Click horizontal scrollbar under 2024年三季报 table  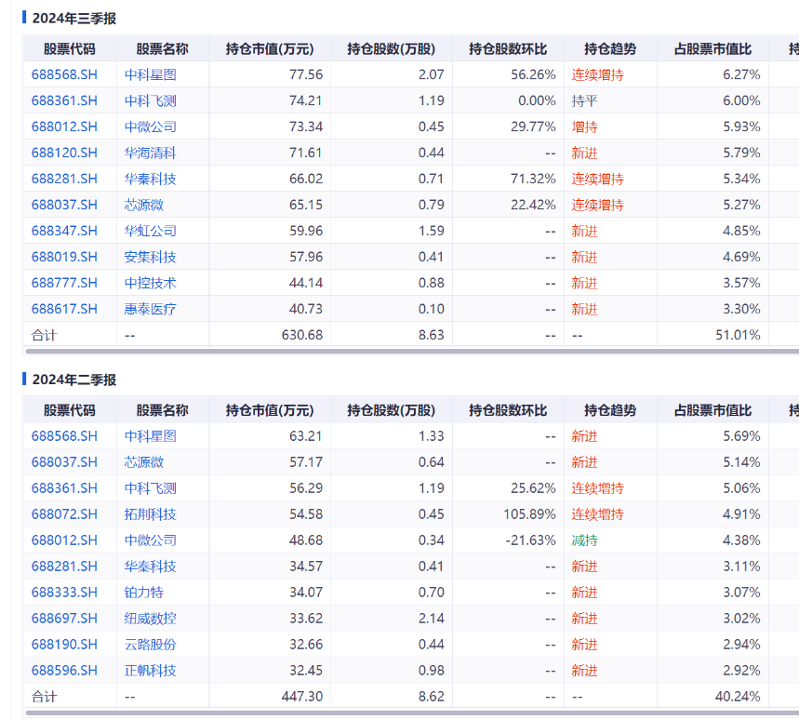point(412,351)
